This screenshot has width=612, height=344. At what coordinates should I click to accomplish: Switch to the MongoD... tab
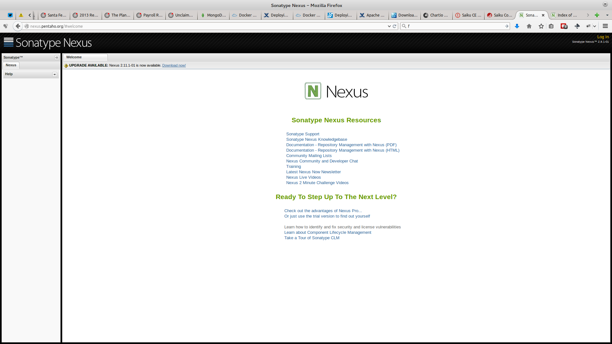[x=214, y=15]
